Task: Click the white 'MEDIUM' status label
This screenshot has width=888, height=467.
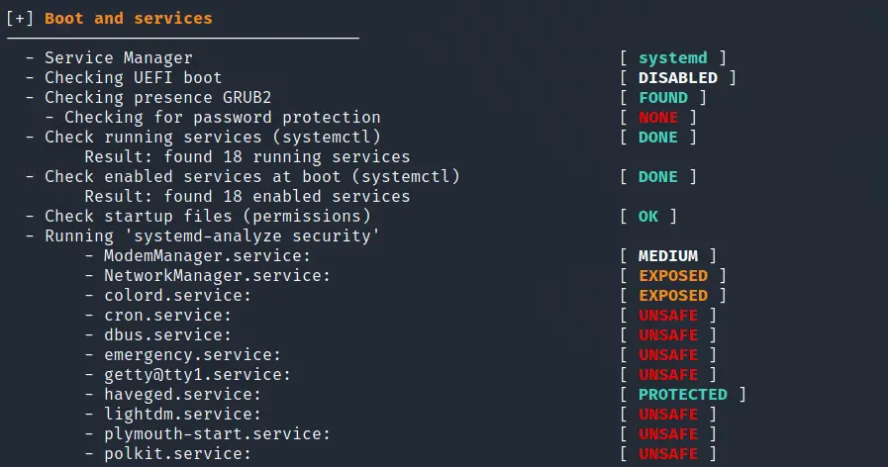Action: point(668,256)
